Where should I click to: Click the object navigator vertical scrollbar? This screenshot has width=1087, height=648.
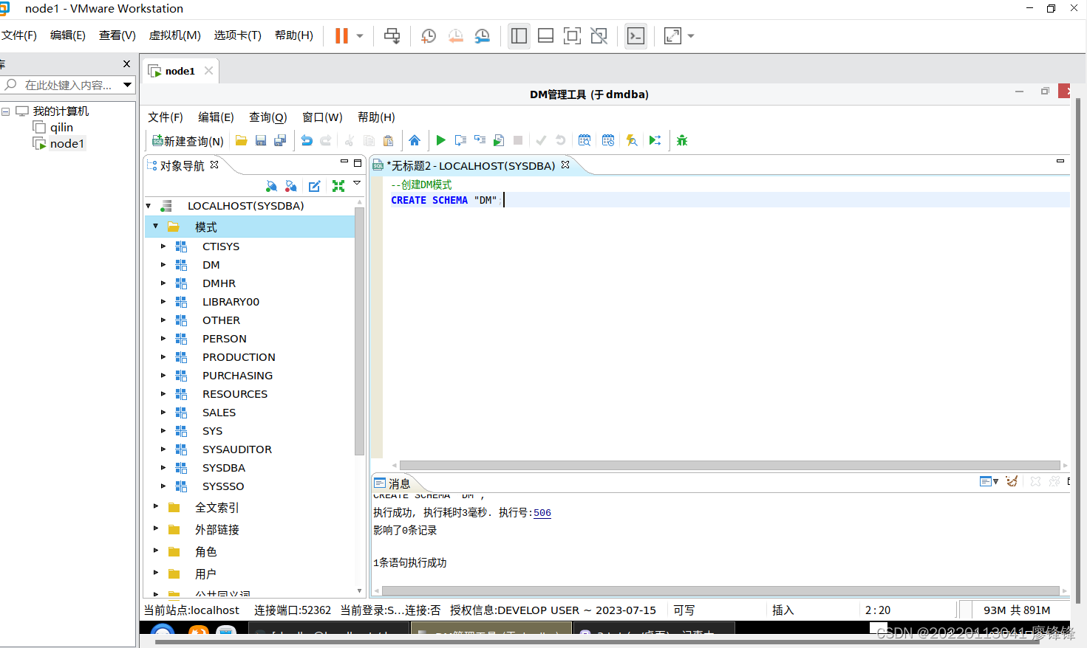(x=359, y=332)
